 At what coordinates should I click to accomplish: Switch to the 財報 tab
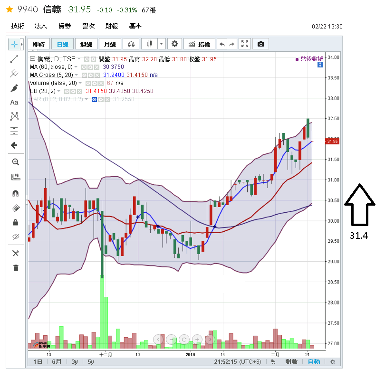pyautogui.click(x=112, y=26)
